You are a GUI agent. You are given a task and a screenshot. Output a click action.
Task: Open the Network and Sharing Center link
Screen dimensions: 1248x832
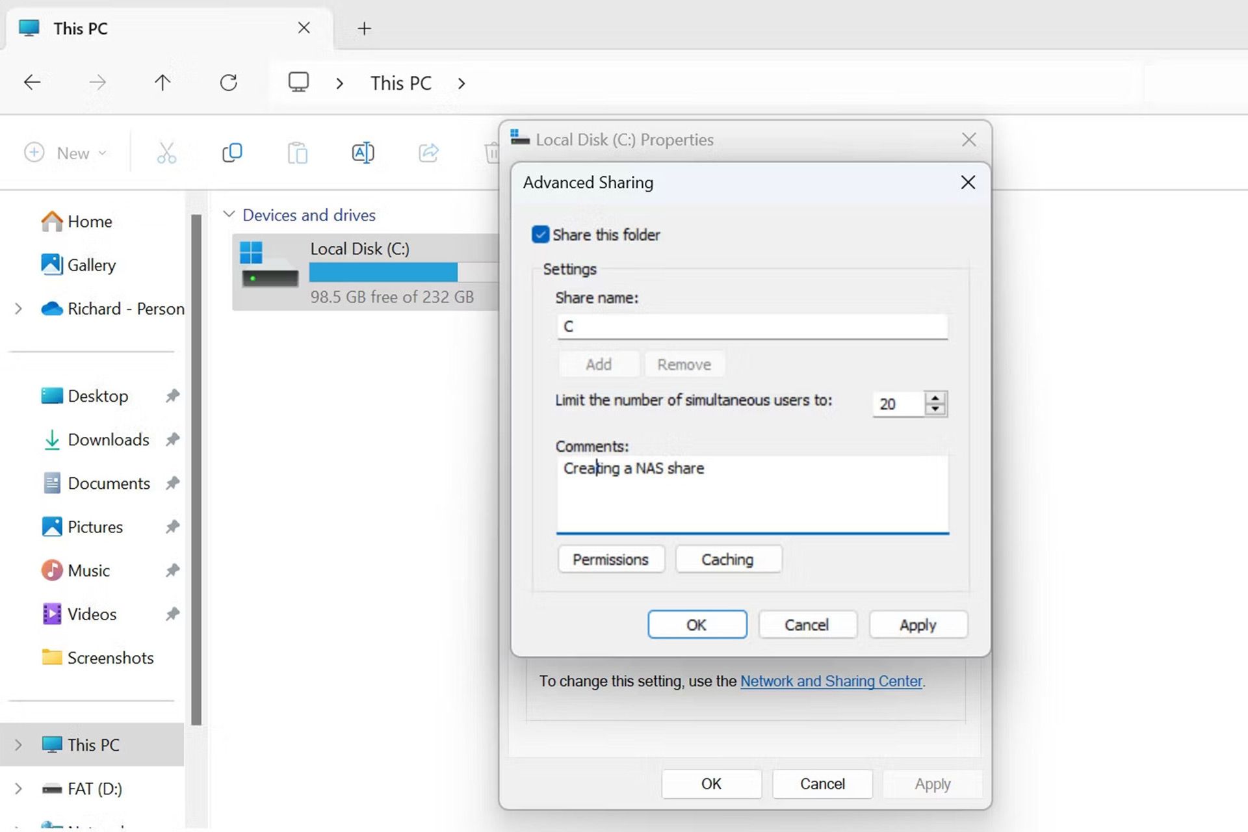(x=831, y=681)
